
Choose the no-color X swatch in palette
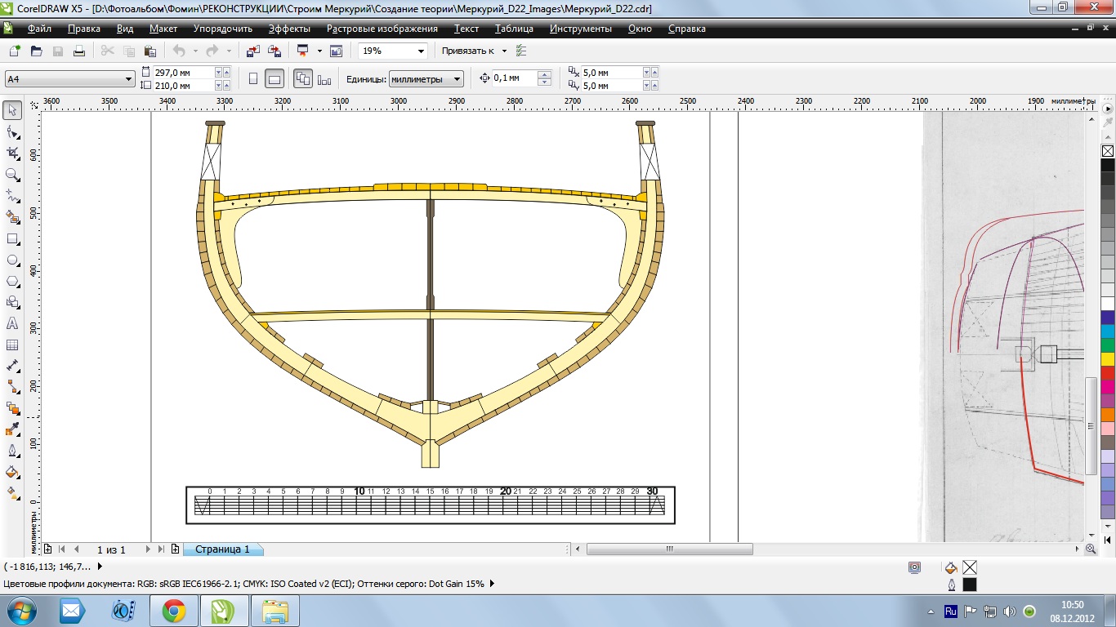point(1108,151)
